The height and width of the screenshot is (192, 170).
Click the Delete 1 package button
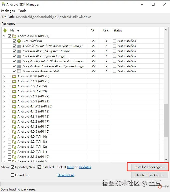(149, 175)
